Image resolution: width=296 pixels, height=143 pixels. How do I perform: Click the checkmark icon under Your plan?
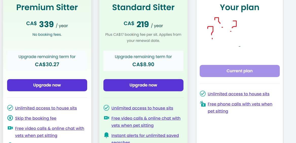(203, 94)
